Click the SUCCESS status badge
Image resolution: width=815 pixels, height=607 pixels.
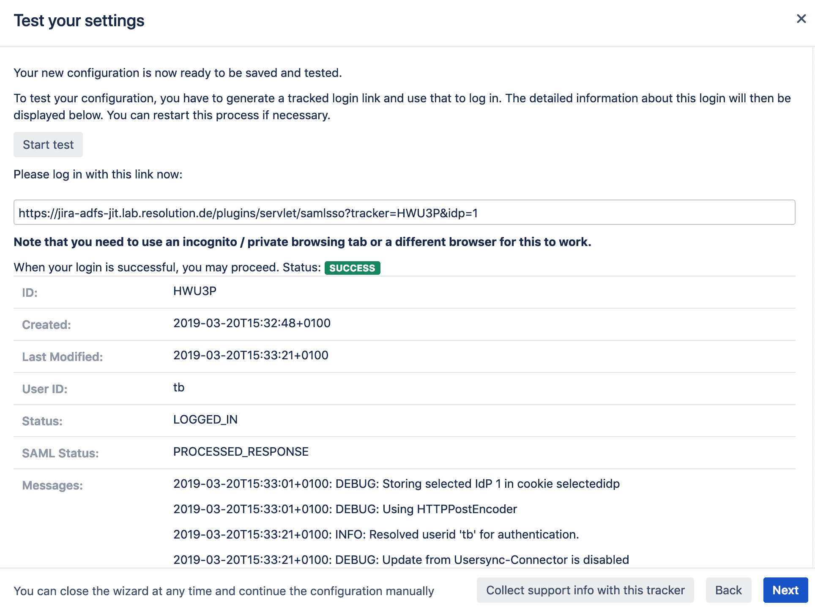click(x=352, y=268)
